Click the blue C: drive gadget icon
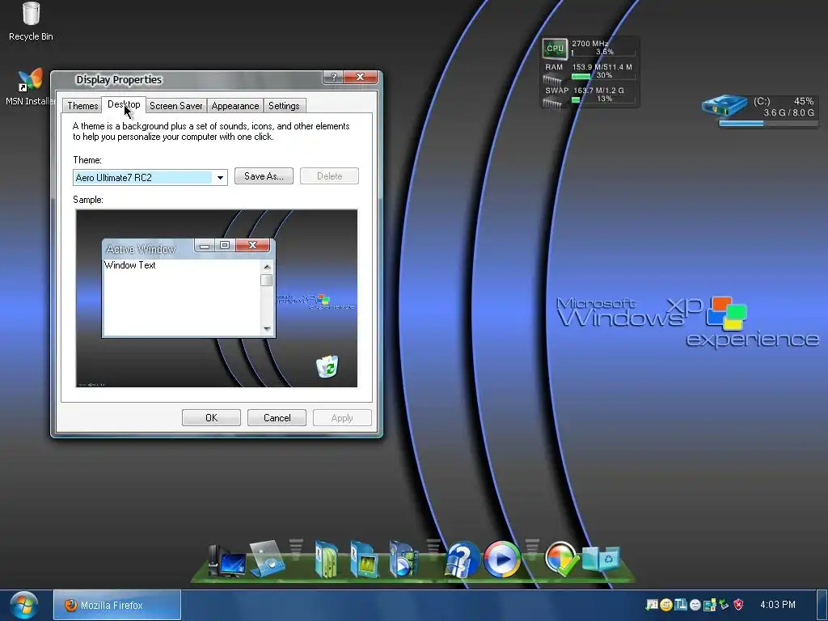 pyautogui.click(x=724, y=106)
